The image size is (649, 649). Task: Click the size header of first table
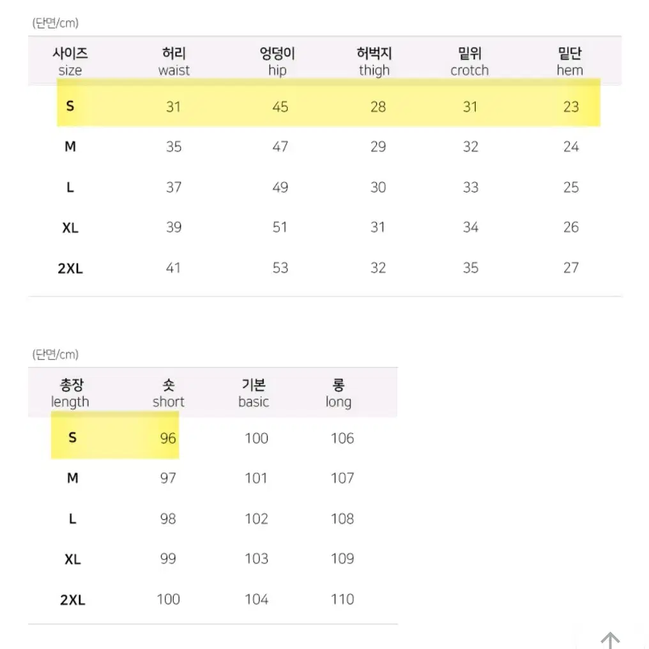[70, 61]
